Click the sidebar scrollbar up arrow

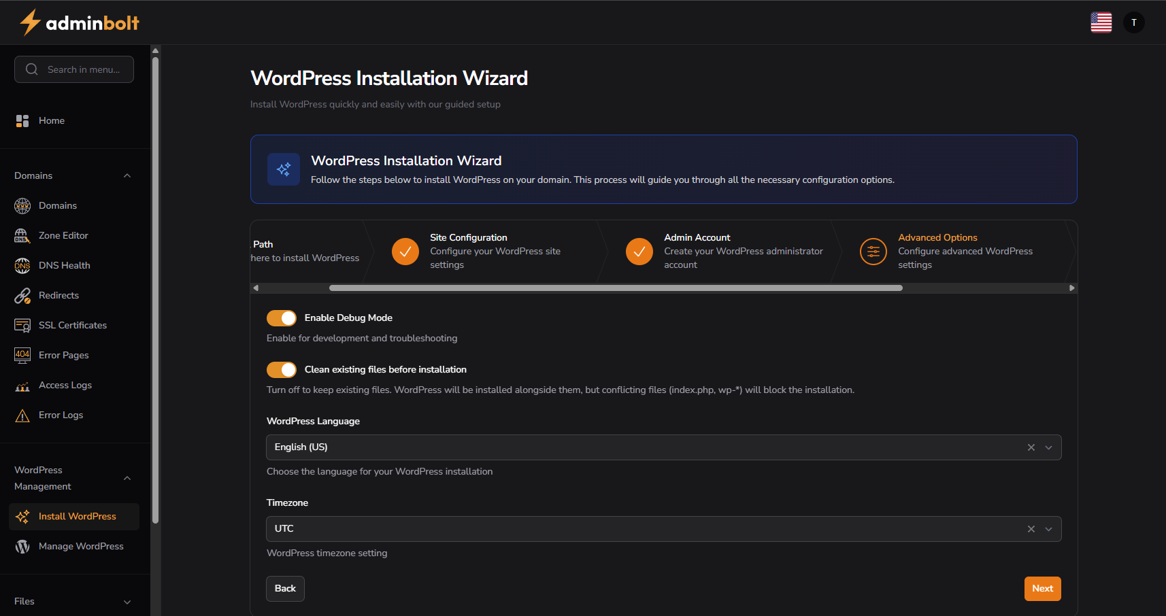[156, 50]
